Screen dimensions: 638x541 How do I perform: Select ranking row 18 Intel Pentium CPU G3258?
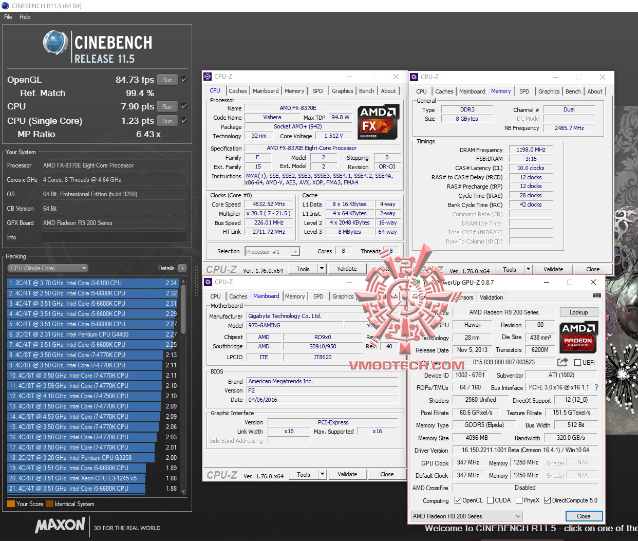(x=92, y=458)
